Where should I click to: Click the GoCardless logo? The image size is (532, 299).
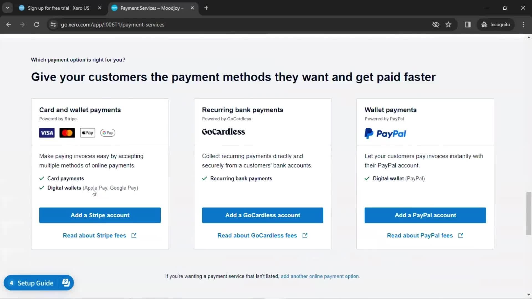point(223,132)
